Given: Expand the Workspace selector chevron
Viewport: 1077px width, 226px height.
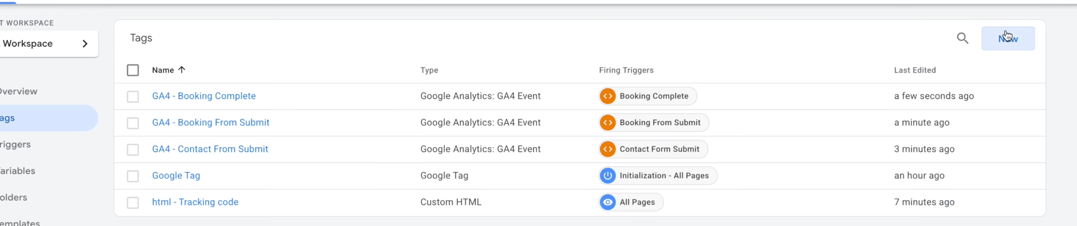Looking at the screenshot, I should [85, 44].
